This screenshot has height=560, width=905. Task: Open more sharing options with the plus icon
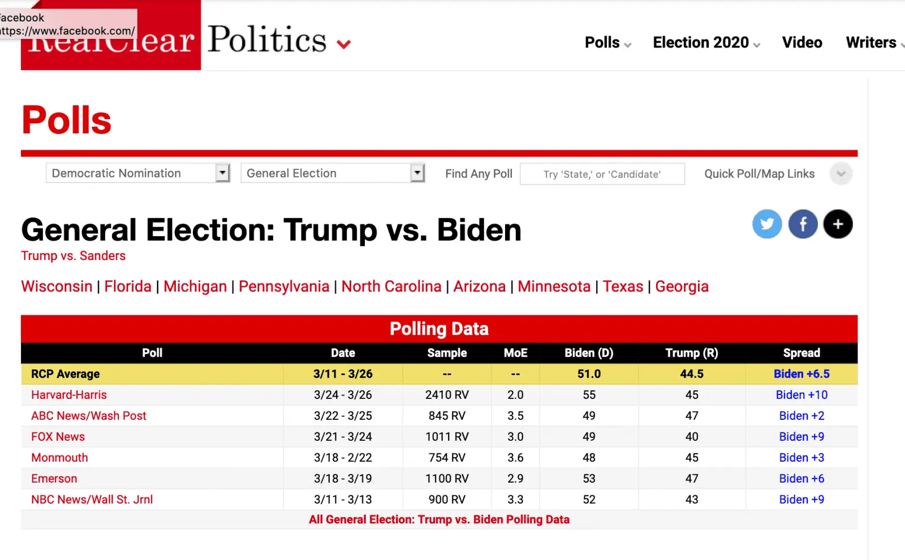pos(838,224)
